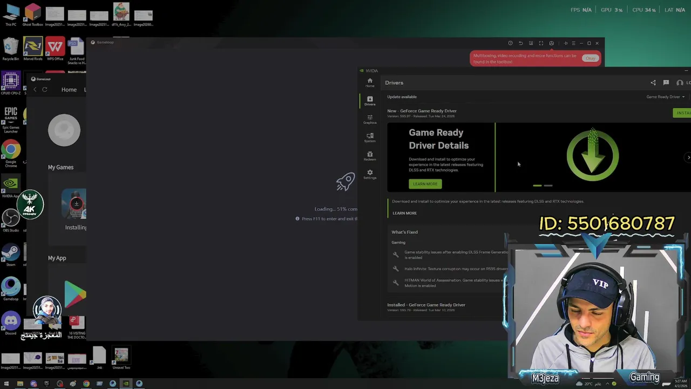Viewport: 691px width, 389px height.
Task: Dismiss the toolbox tip with Okay
Action: [x=590, y=58]
